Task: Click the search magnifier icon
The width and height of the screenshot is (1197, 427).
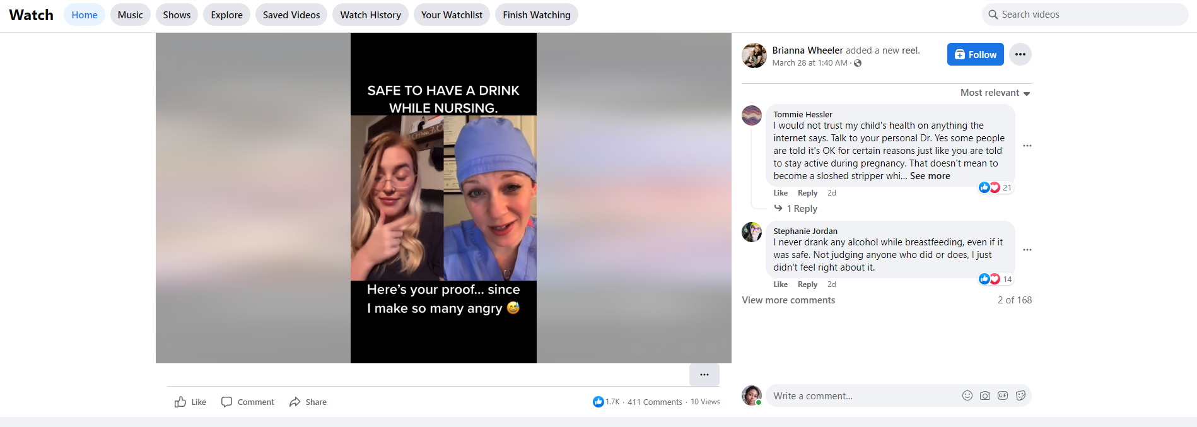Action: coord(993,15)
